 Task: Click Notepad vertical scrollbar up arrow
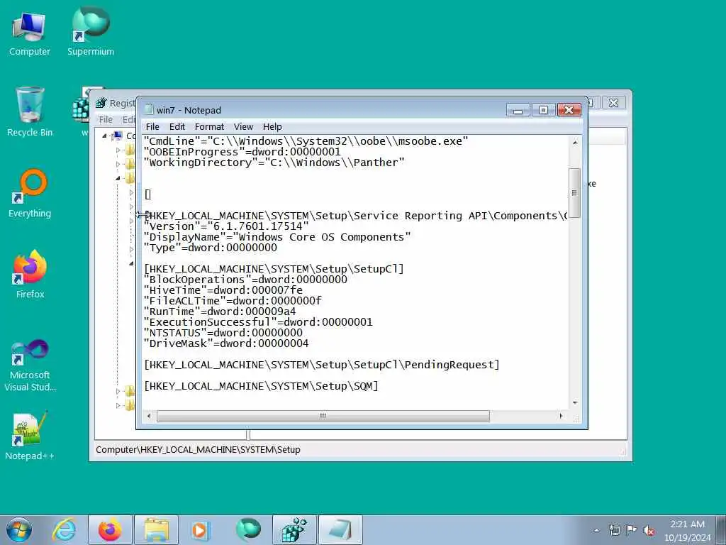[x=574, y=142]
